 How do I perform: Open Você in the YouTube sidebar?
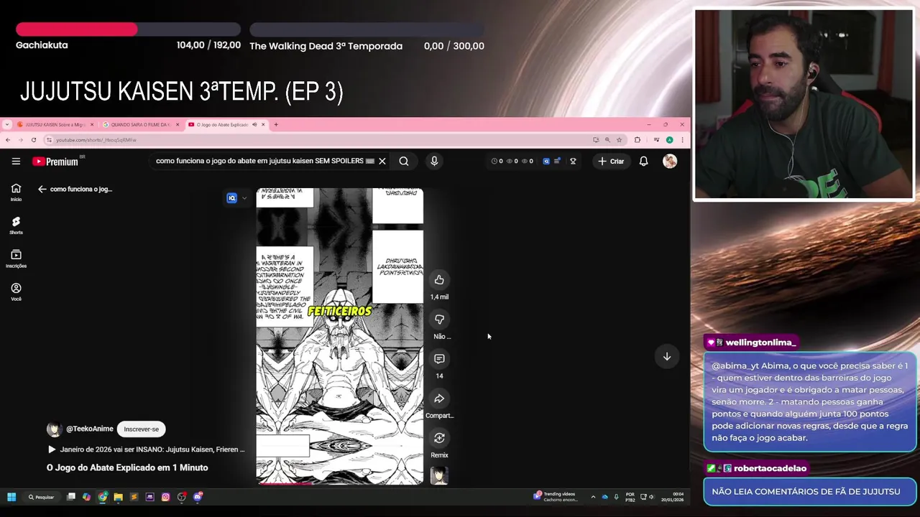(x=16, y=292)
